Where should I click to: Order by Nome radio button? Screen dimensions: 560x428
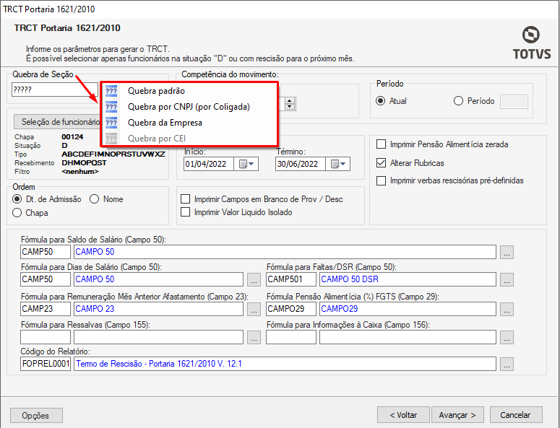pos(94,199)
